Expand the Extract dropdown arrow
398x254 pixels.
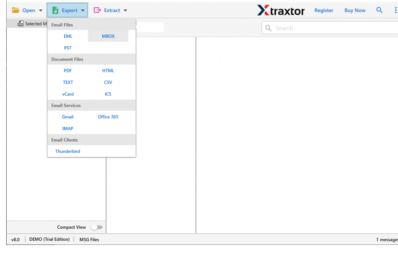(125, 10)
